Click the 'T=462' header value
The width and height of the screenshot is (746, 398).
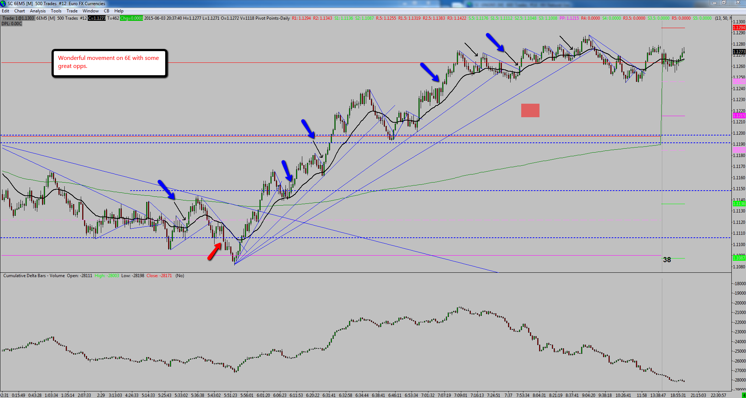pos(113,18)
